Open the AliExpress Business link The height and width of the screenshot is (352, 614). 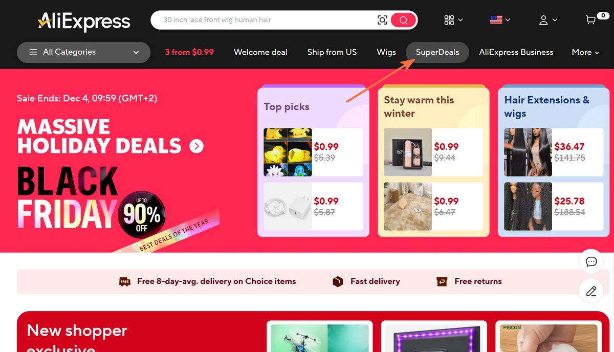click(516, 52)
